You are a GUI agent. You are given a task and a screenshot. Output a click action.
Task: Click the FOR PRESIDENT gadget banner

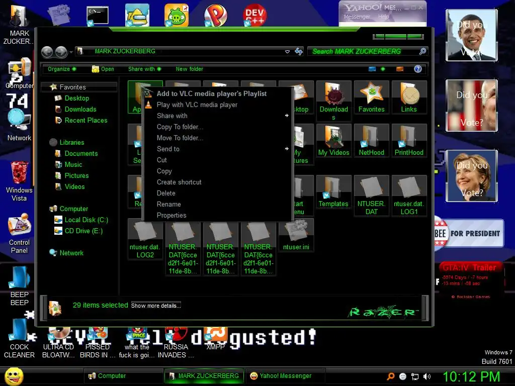point(469,233)
